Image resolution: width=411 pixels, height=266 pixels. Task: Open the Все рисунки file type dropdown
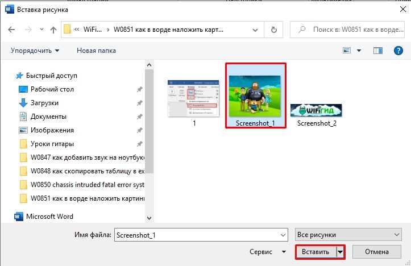[348, 235]
